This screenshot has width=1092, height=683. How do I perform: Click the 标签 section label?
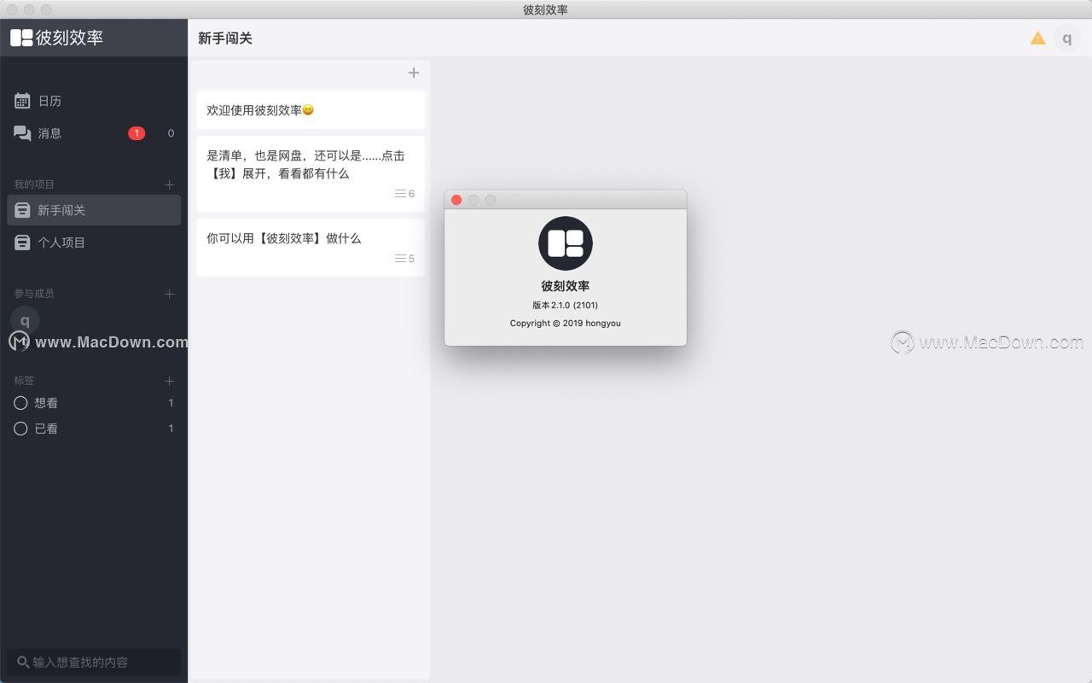click(24, 381)
